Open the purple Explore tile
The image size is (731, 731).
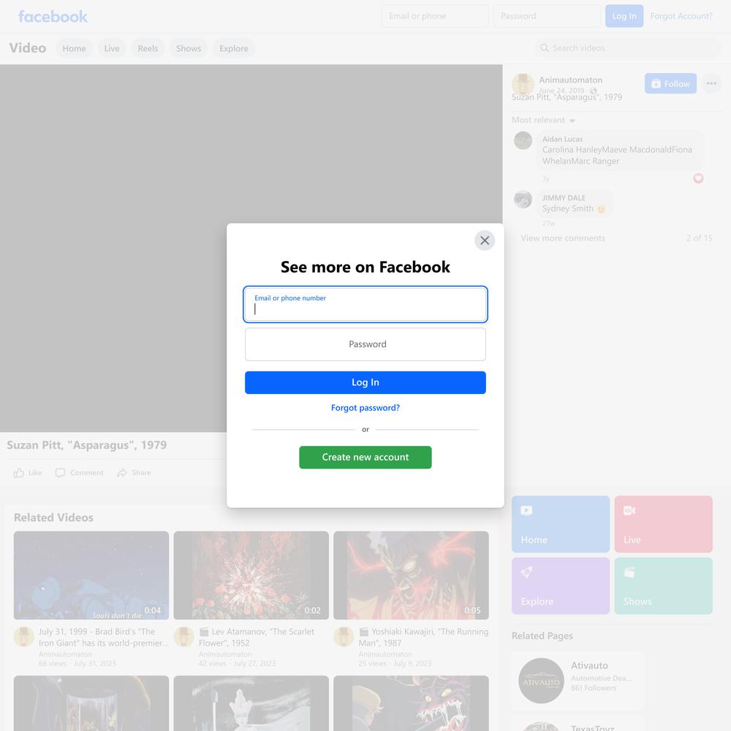(x=561, y=586)
